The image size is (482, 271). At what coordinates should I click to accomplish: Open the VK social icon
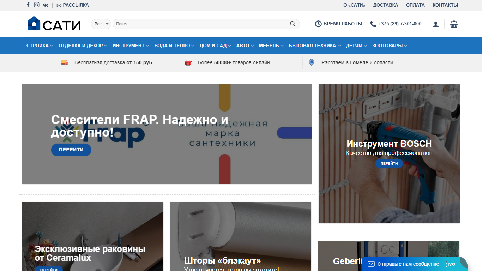[46, 5]
